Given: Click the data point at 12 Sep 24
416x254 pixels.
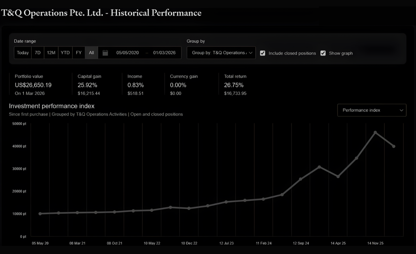Looking at the screenshot, I should [301, 179].
